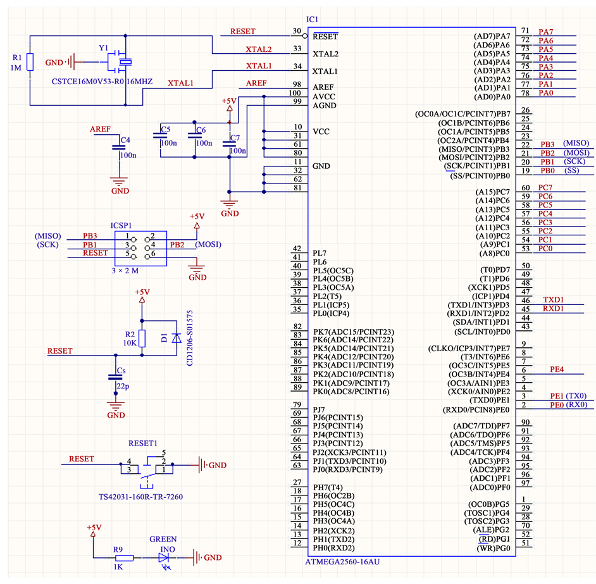
Task: Click the green LED symbol
Action: (167, 557)
